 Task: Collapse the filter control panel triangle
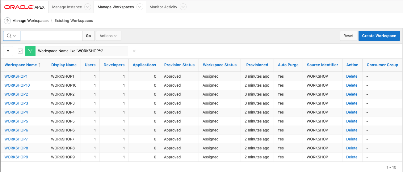(x=8, y=51)
